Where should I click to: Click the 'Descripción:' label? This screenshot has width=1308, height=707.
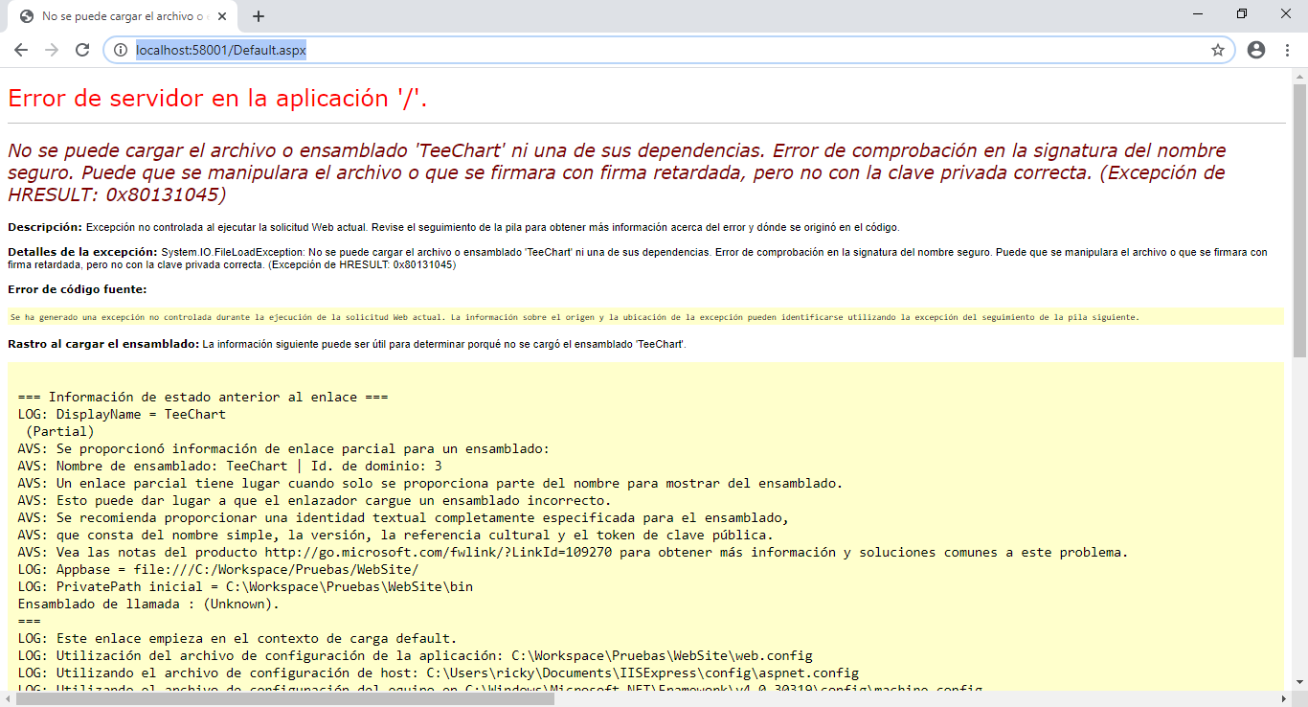[x=45, y=227]
